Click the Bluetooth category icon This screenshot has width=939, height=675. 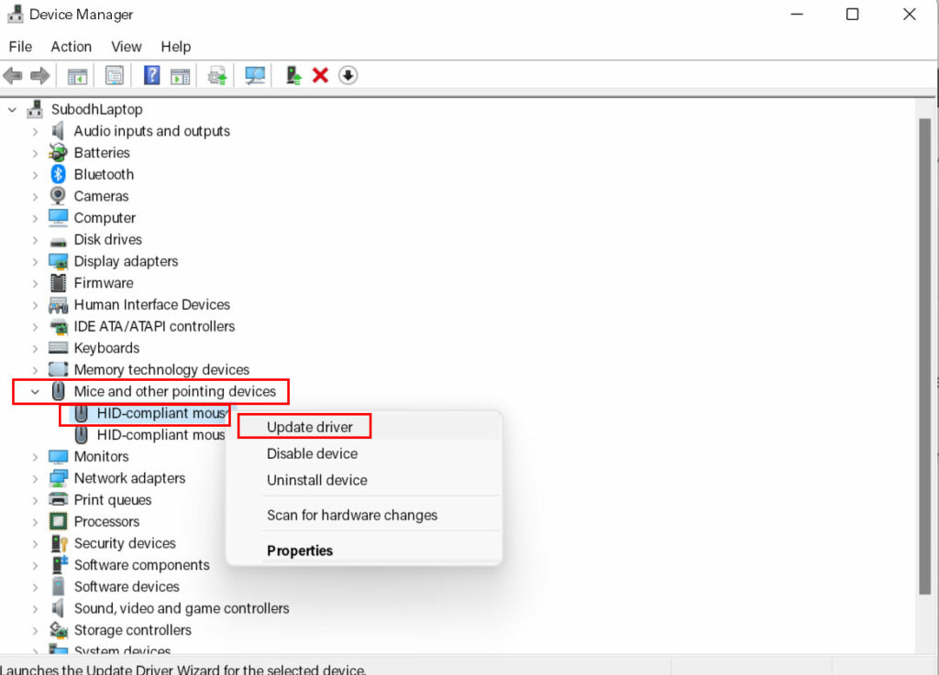pyautogui.click(x=58, y=174)
